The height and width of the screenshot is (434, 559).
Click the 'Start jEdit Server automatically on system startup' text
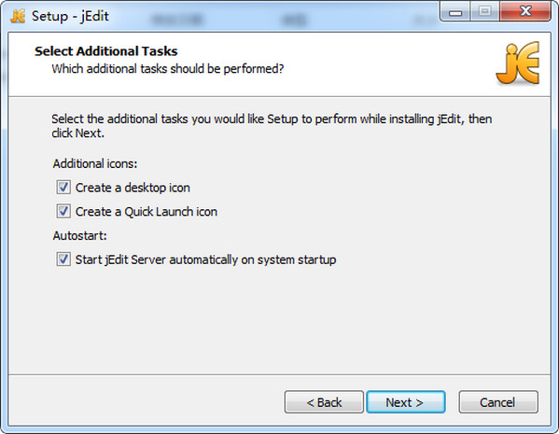pyautogui.click(x=205, y=259)
